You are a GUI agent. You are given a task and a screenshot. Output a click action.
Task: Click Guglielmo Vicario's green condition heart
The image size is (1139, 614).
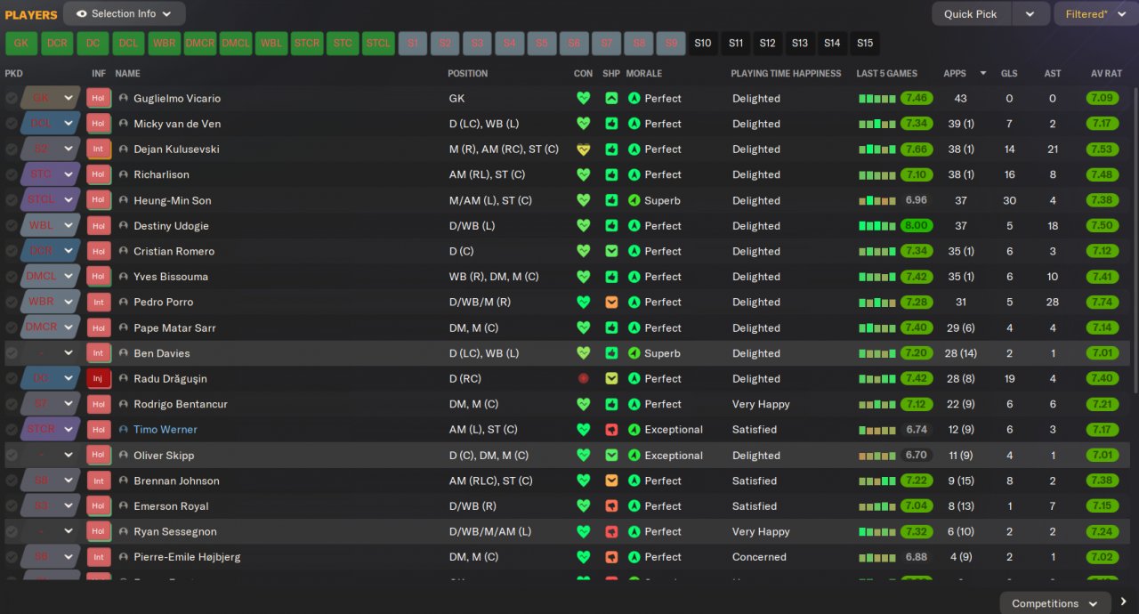coord(583,99)
